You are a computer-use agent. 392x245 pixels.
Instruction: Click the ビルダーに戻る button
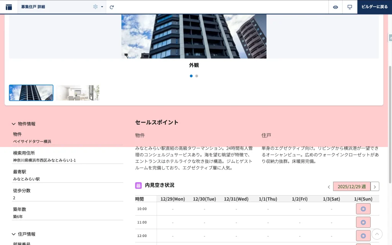click(374, 7)
